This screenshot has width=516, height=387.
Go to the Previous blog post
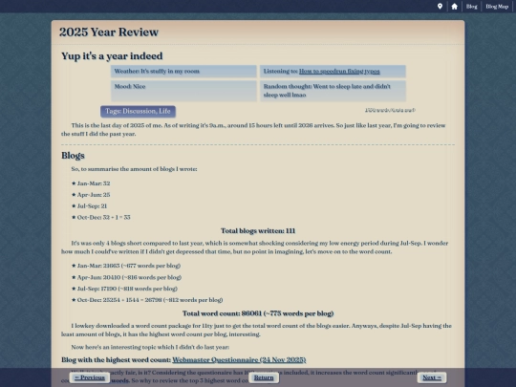coord(90,377)
